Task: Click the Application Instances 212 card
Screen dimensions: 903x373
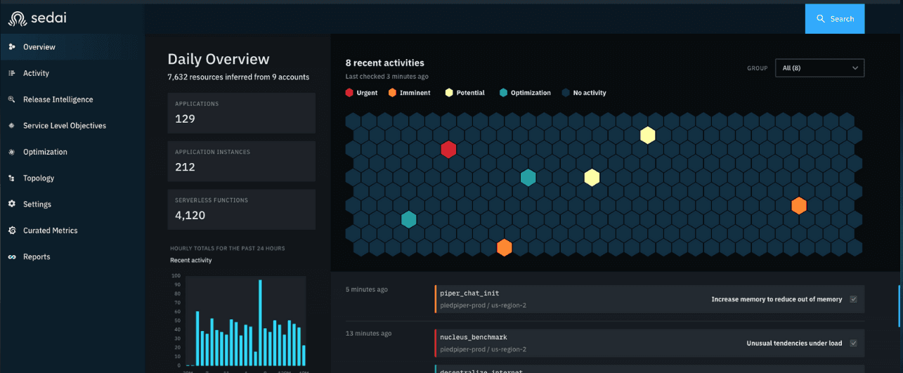Action: (x=241, y=161)
